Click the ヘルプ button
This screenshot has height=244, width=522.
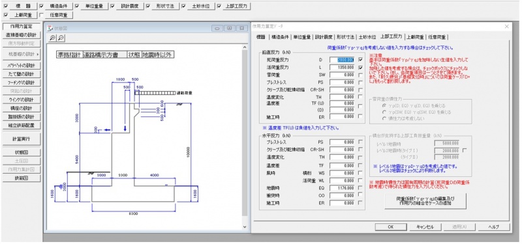coord(494,227)
